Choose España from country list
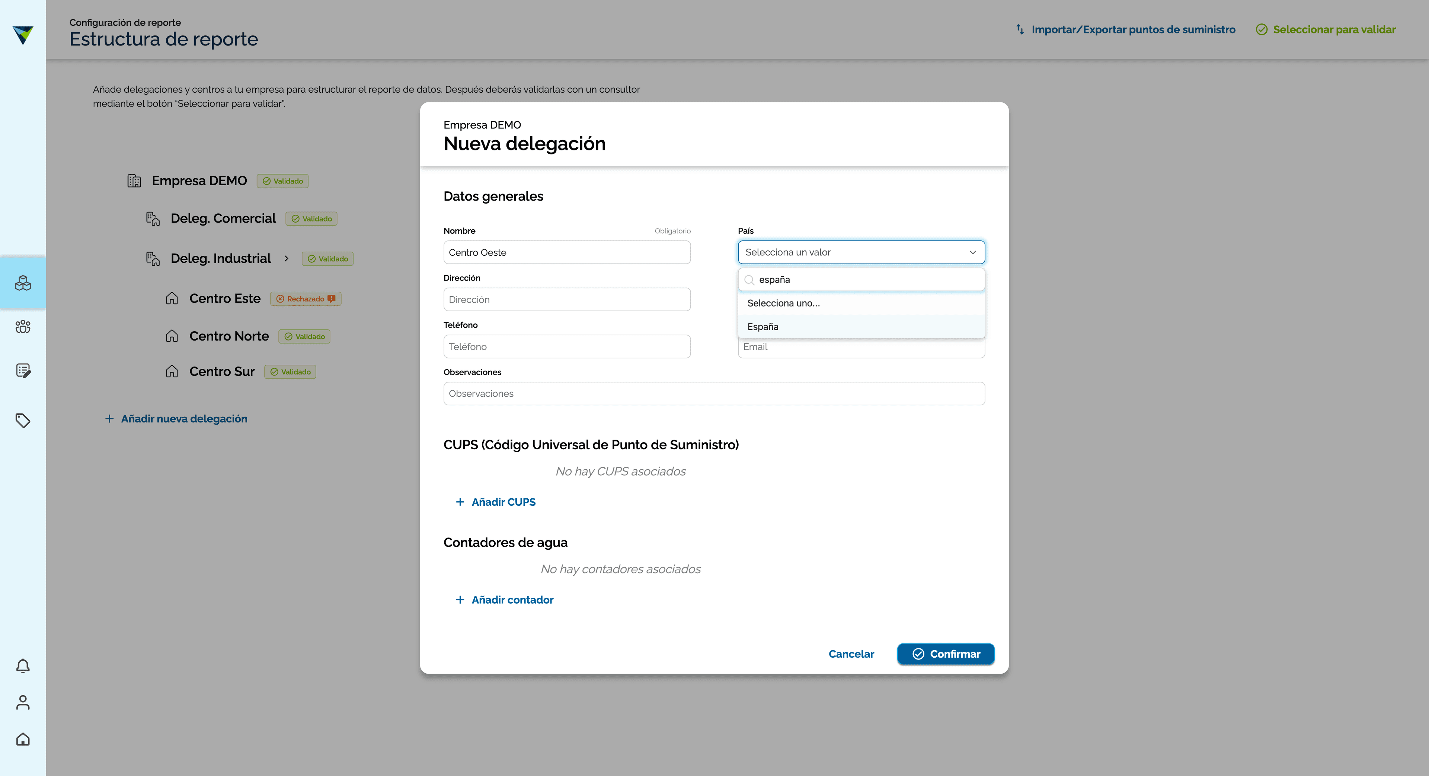 [861, 327]
